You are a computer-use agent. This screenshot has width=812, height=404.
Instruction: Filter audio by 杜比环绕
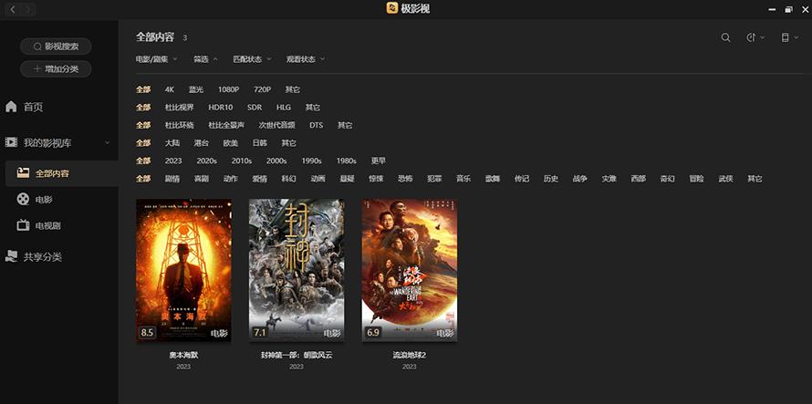(x=179, y=125)
